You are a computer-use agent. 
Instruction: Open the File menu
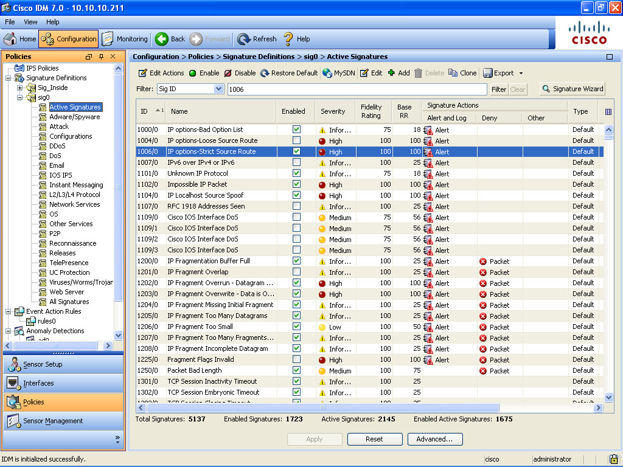[x=10, y=22]
